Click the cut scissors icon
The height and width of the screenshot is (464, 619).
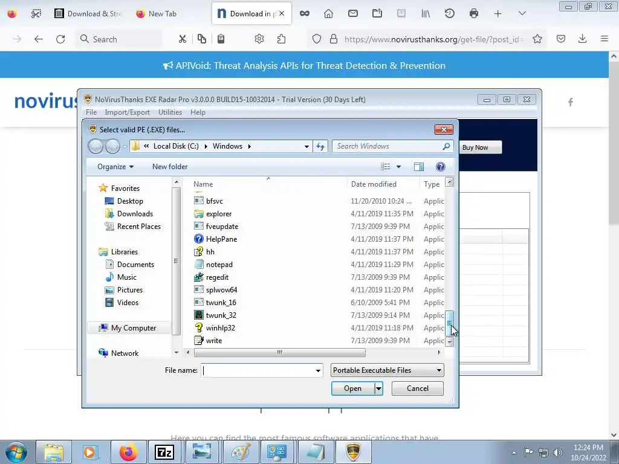182,39
